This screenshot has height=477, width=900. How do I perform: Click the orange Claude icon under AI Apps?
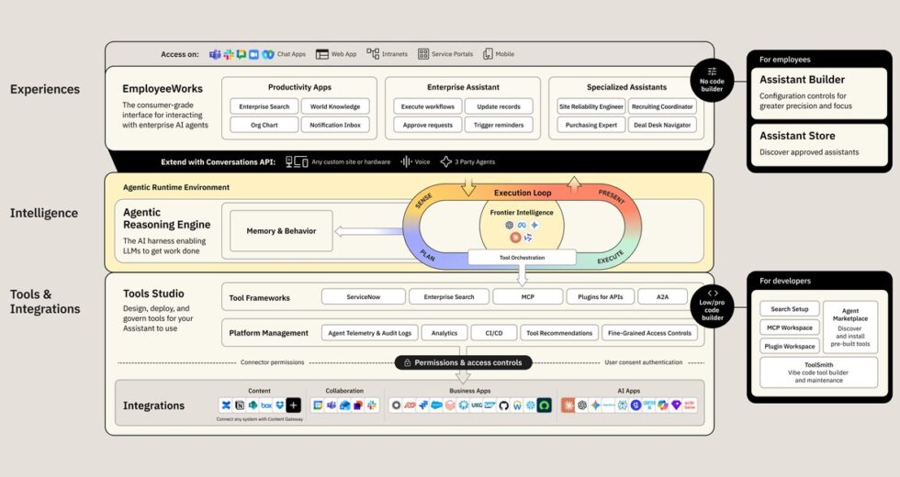568,405
